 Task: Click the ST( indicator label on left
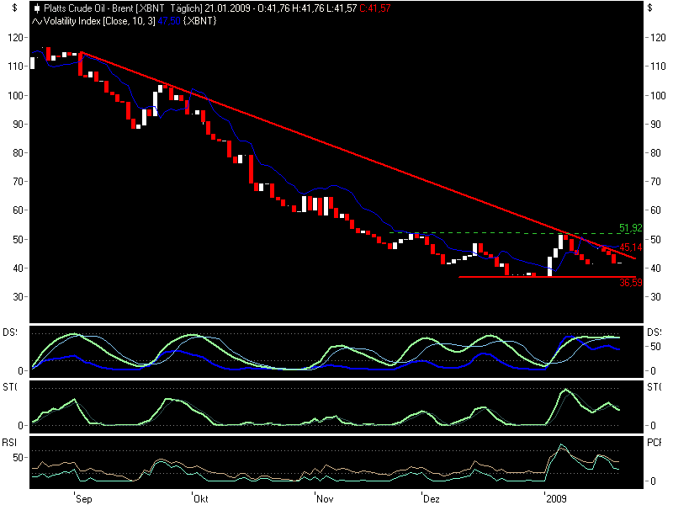[10, 387]
